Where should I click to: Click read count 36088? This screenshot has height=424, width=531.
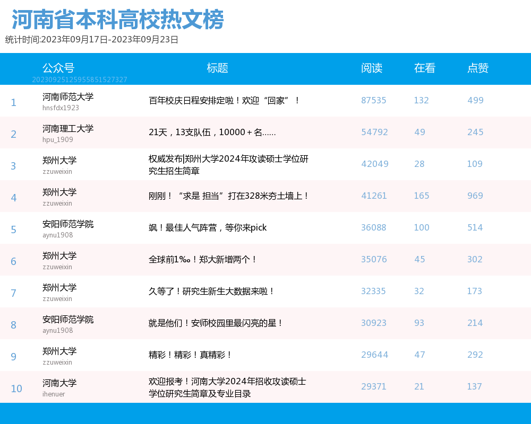[x=373, y=227]
